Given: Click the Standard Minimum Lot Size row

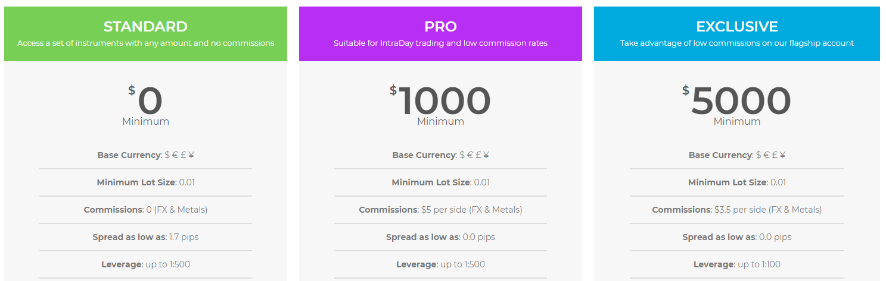Looking at the screenshot, I should 146,182.
